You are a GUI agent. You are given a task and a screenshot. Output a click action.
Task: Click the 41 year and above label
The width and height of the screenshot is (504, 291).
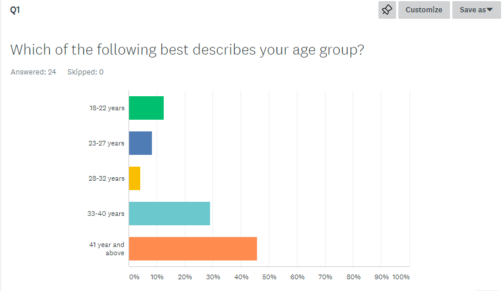107,249
